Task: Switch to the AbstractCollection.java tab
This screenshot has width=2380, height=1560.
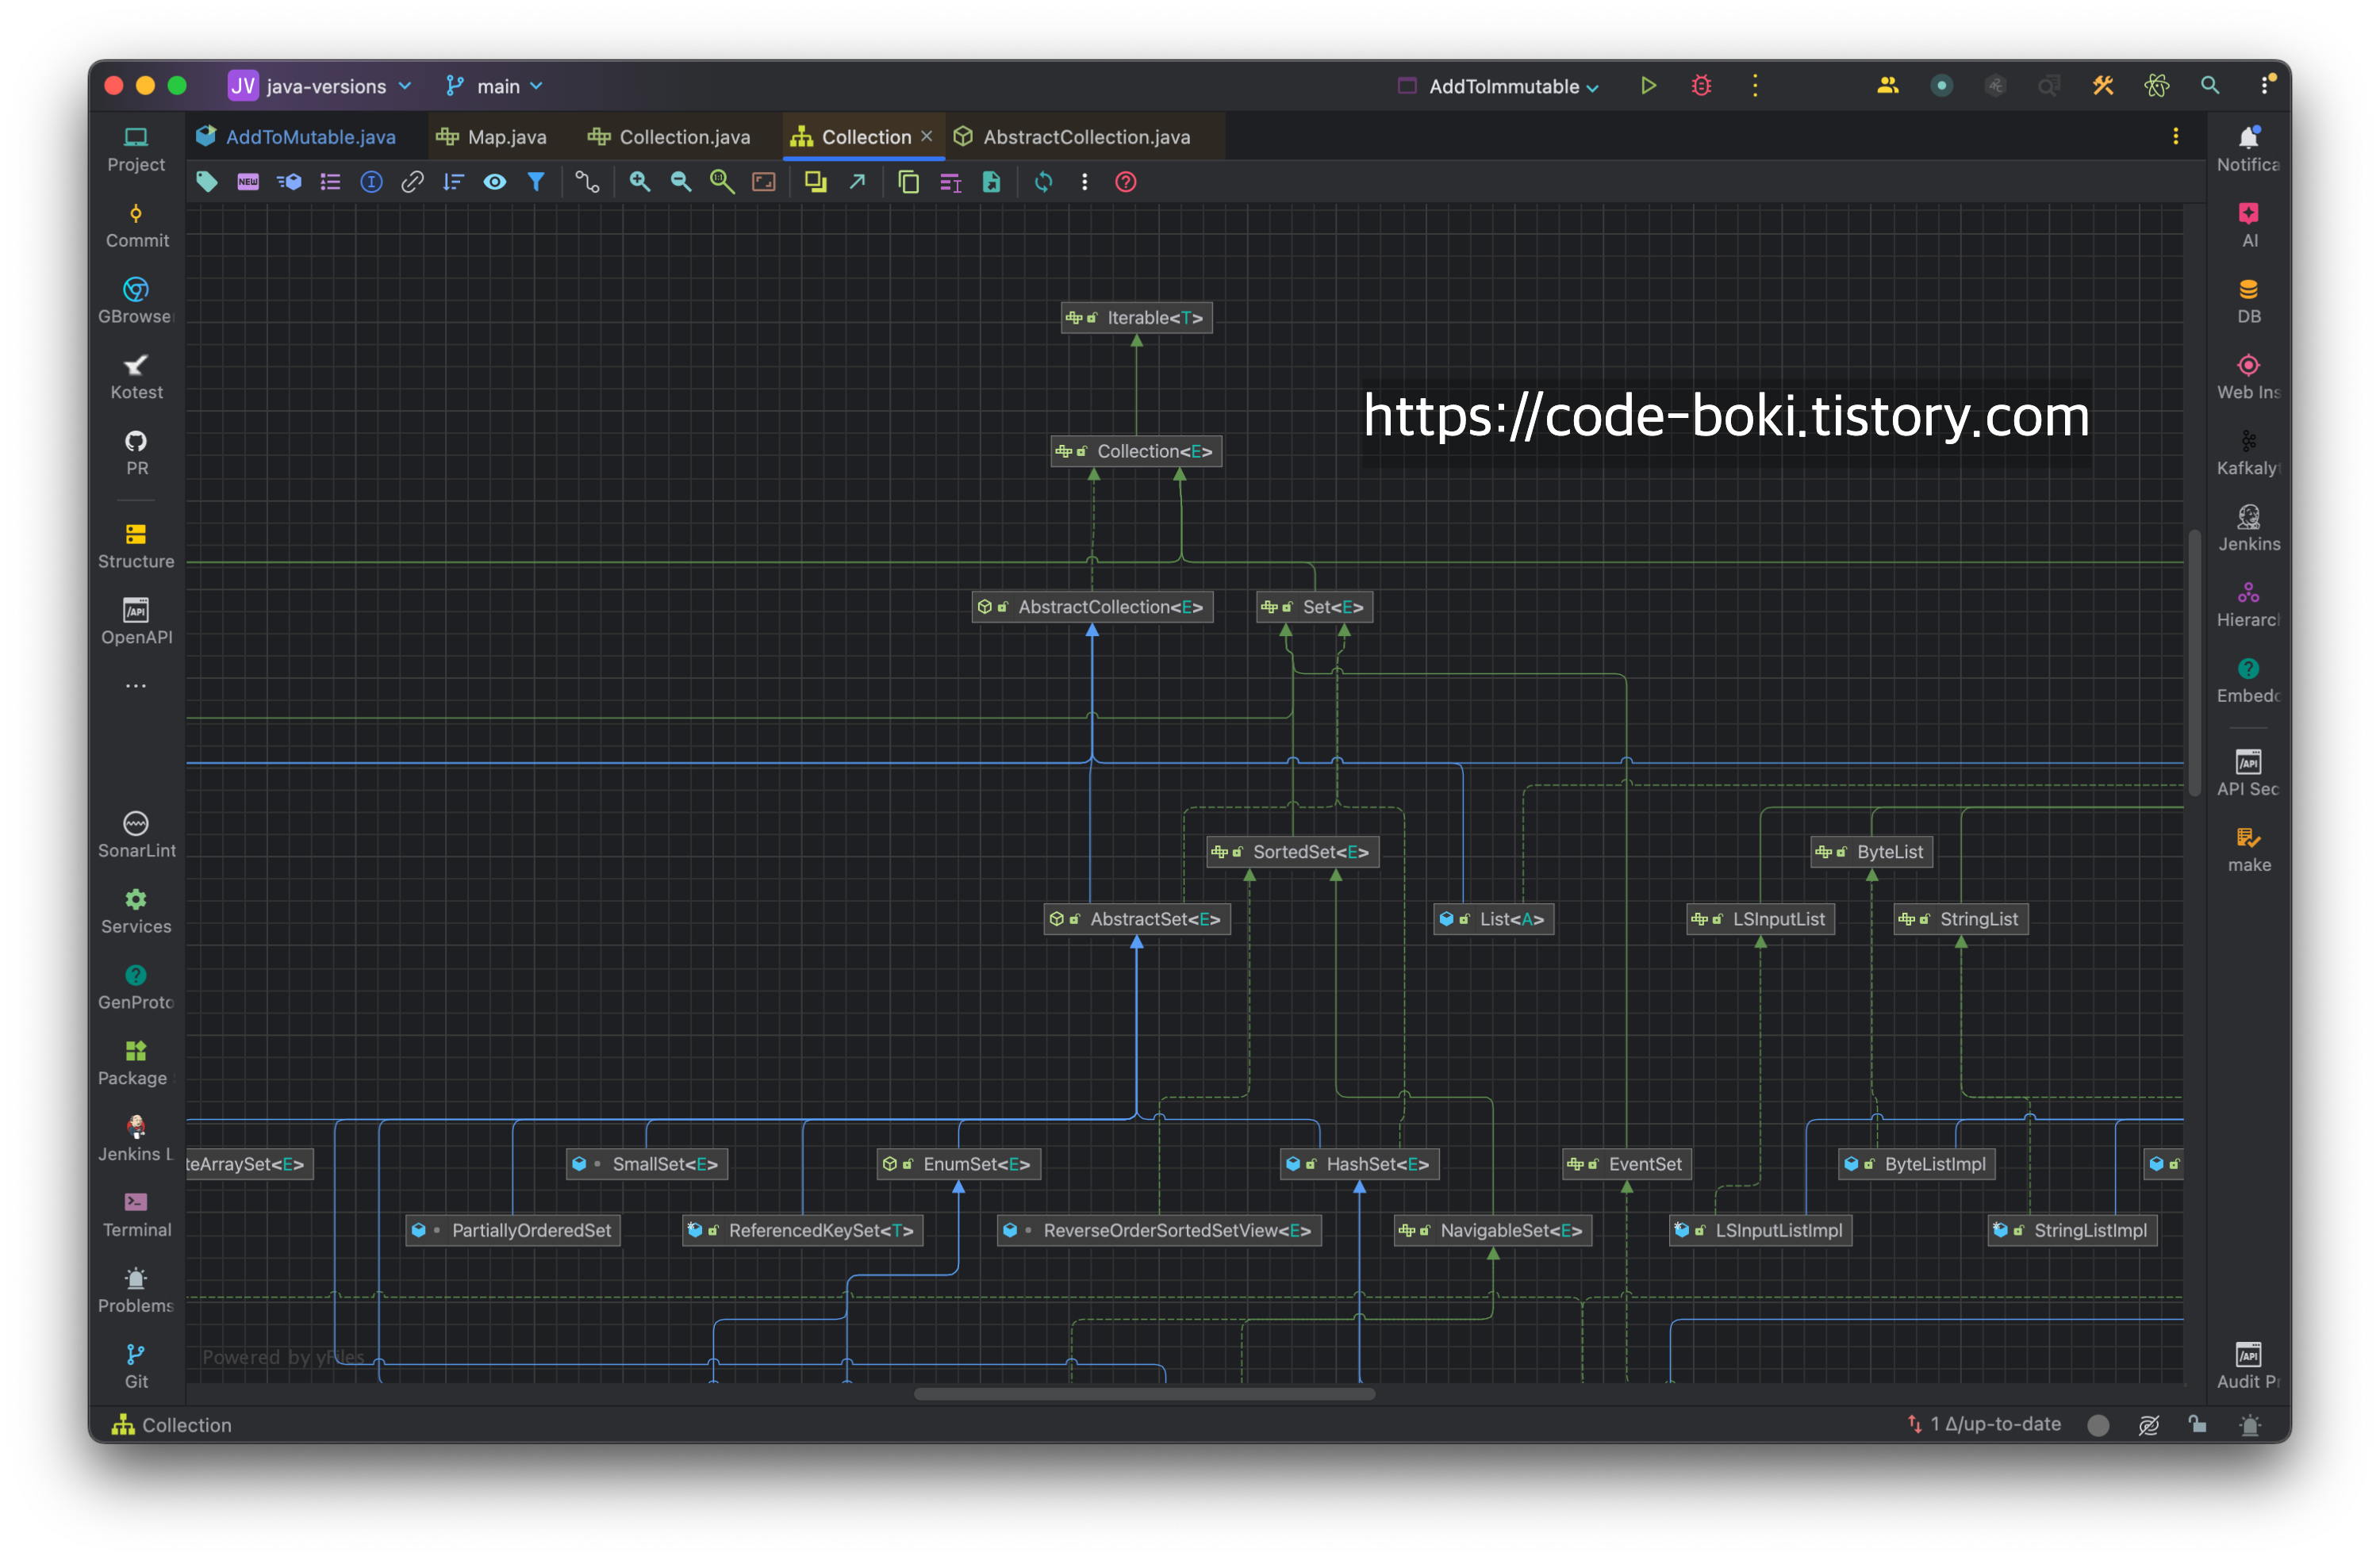Action: pos(1075,137)
